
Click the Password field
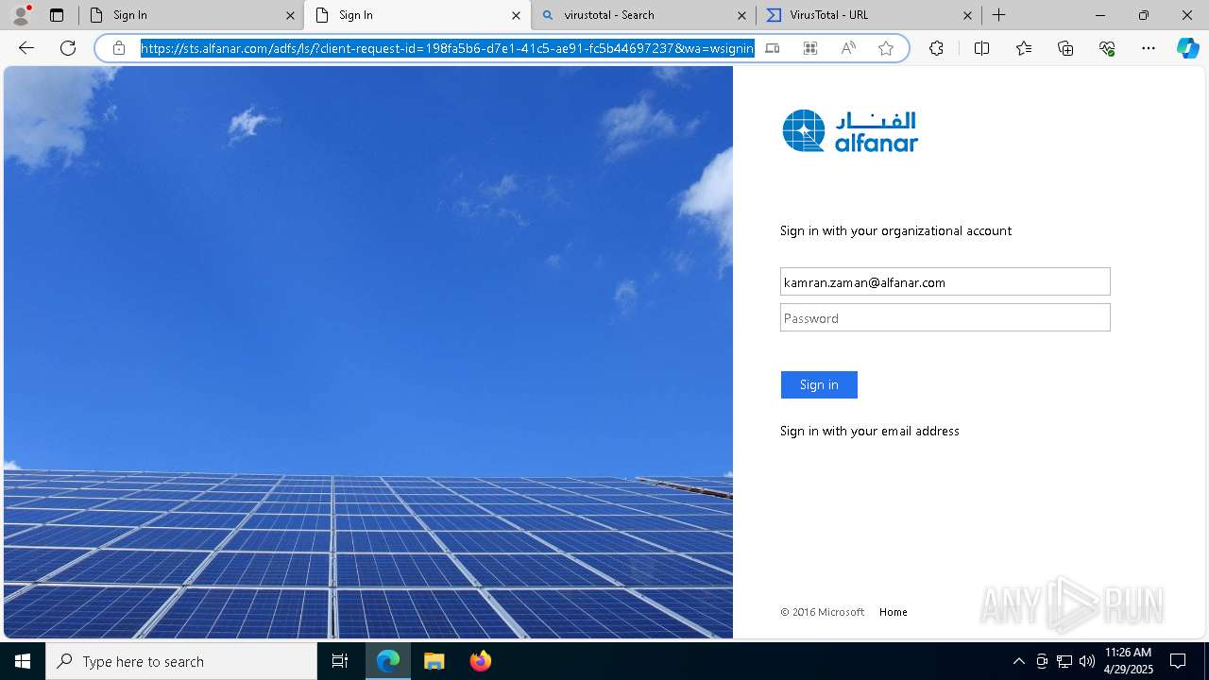(x=945, y=317)
